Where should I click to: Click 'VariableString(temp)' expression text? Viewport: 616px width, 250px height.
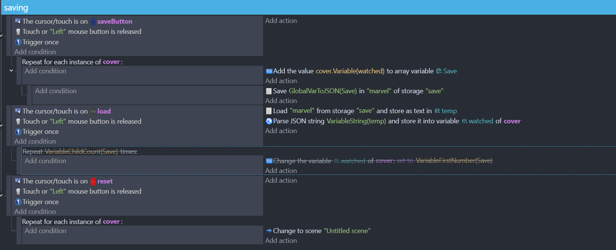[356, 121]
